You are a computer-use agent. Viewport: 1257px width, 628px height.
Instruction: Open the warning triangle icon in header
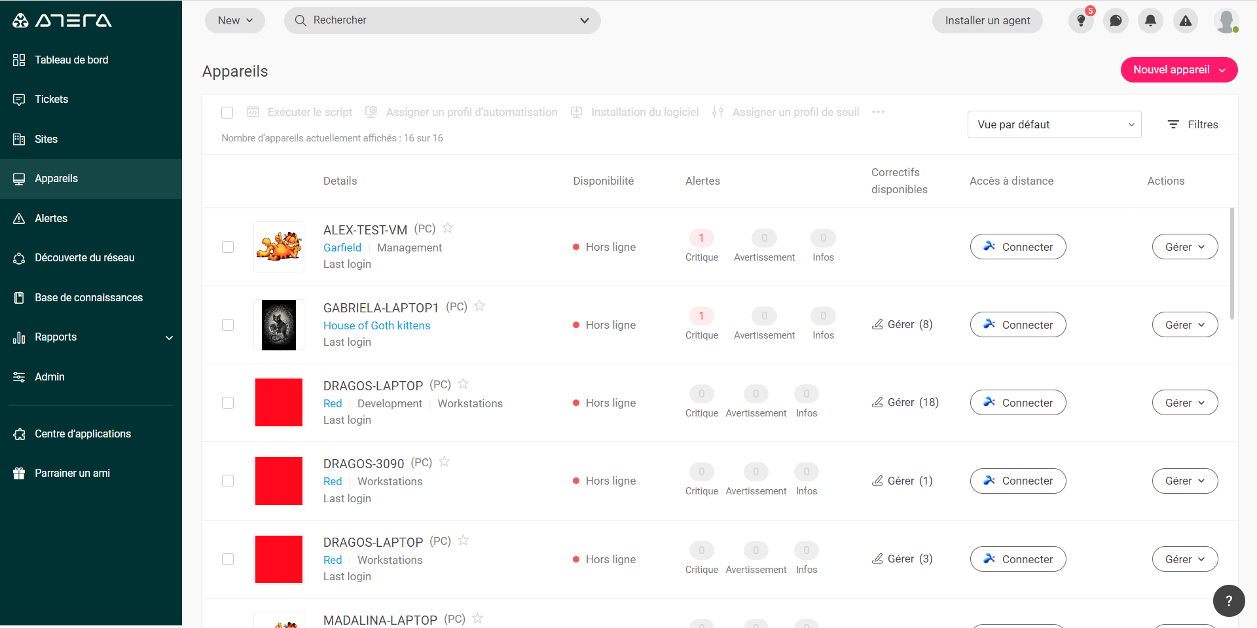(x=1186, y=21)
